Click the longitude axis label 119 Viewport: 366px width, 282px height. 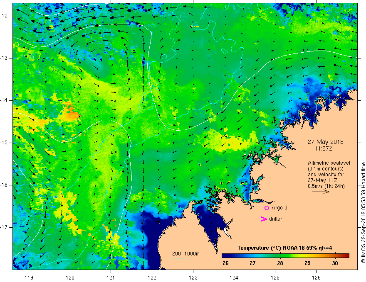(x=29, y=277)
